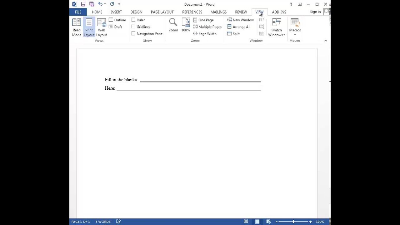Switch to the REFERENCES tab
This screenshot has width=400, height=225.
tap(192, 12)
